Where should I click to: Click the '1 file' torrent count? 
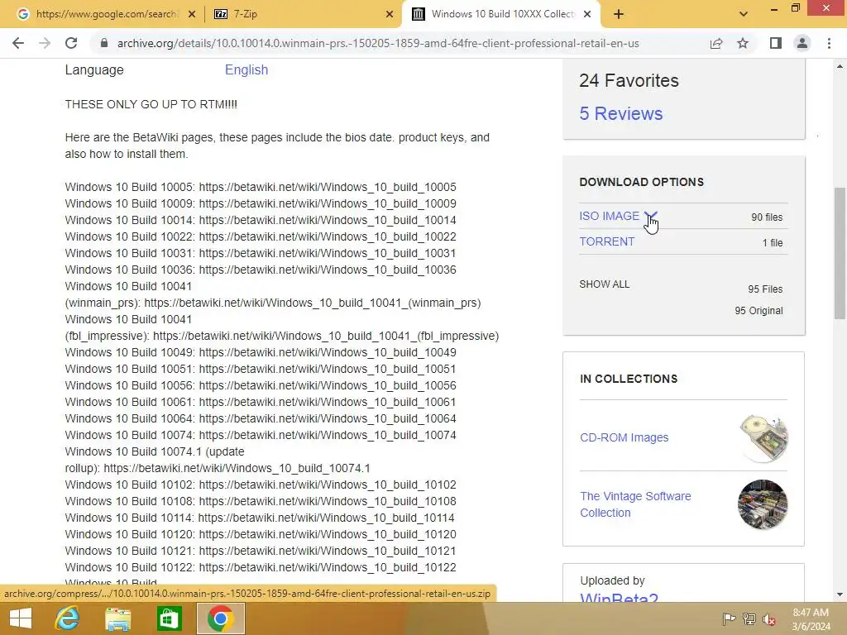pyautogui.click(x=773, y=243)
